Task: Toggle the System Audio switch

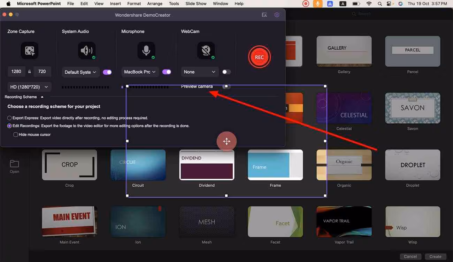Action: [107, 72]
